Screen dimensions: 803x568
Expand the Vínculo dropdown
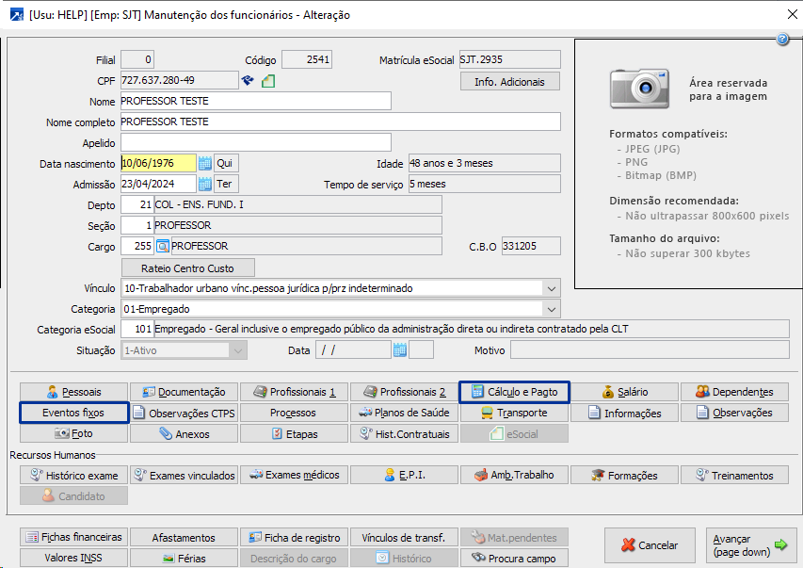[552, 288]
